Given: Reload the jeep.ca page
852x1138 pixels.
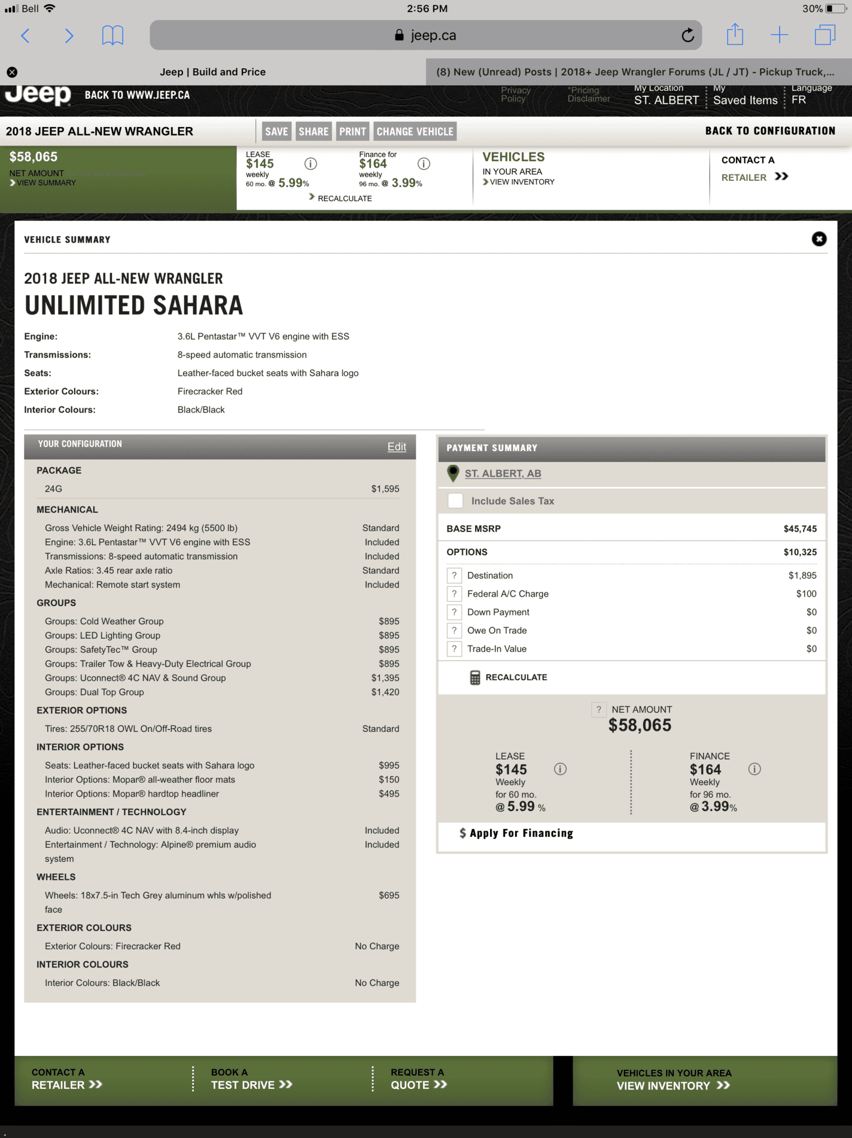Looking at the screenshot, I should 687,35.
